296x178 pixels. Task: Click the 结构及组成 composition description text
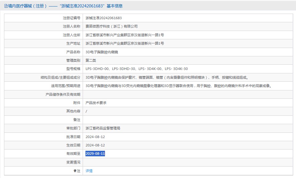pos(167,77)
